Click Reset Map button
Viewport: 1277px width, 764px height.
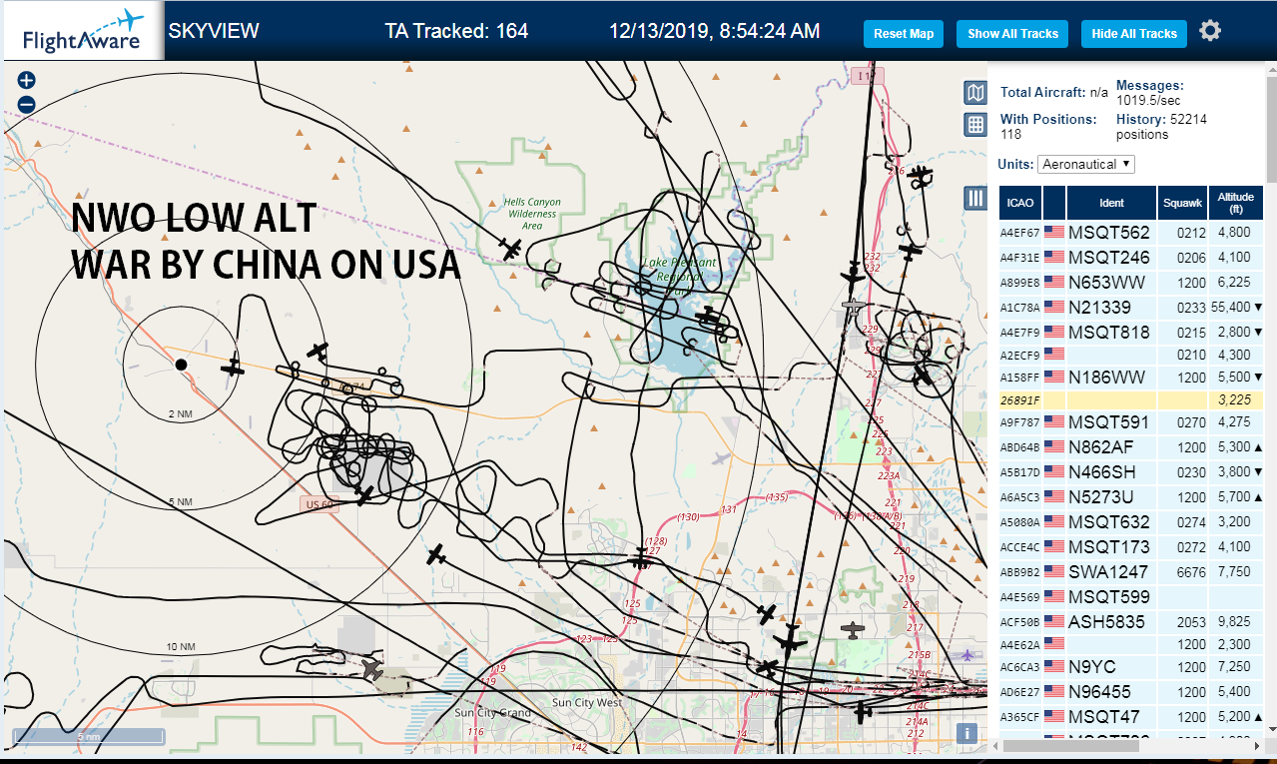(904, 34)
